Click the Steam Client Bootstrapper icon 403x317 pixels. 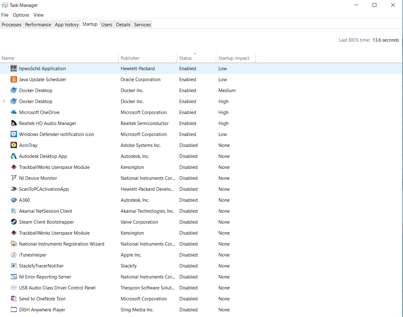point(14,222)
